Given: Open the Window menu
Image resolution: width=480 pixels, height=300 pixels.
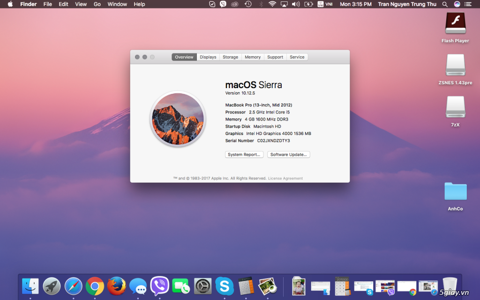Looking at the screenshot, I should click(x=117, y=4).
